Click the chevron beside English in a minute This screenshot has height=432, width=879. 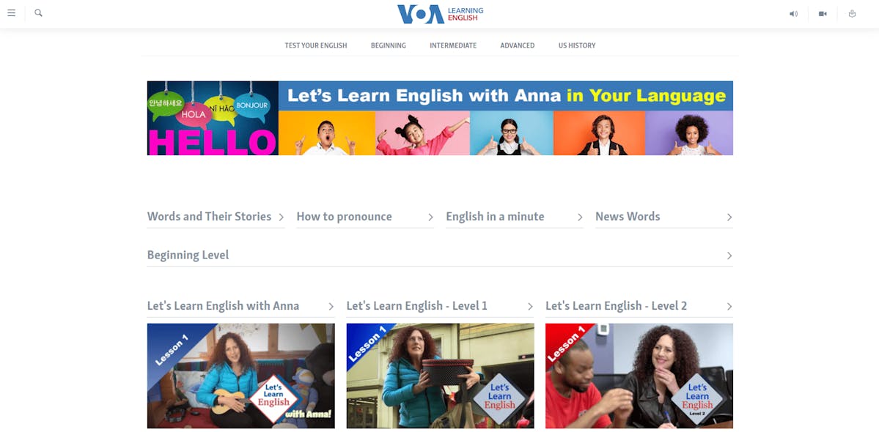(x=580, y=217)
